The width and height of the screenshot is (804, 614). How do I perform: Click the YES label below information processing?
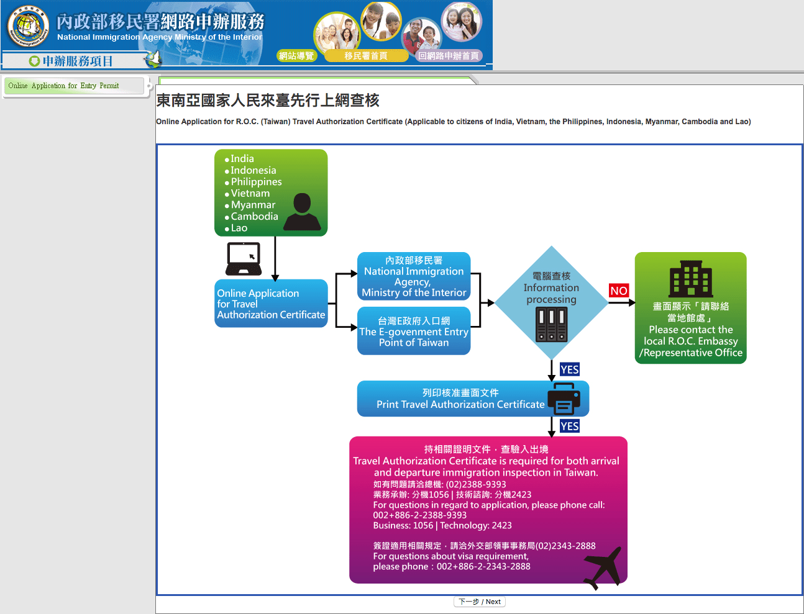tap(569, 369)
